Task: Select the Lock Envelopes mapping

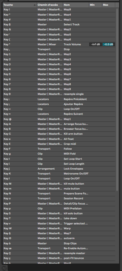Action: pyautogui.click(x=73, y=169)
